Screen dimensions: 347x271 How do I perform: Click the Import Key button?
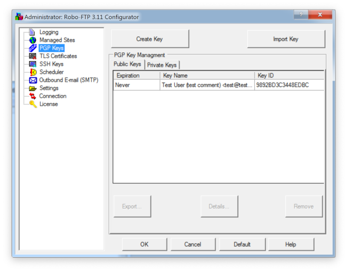point(285,39)
